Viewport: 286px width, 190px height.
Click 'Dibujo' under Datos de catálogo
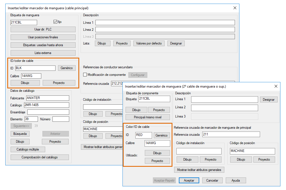[x=20, y=142]
